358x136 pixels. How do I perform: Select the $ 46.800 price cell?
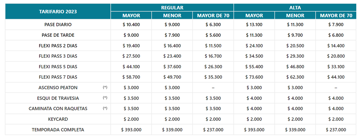(x=295, y=67)
